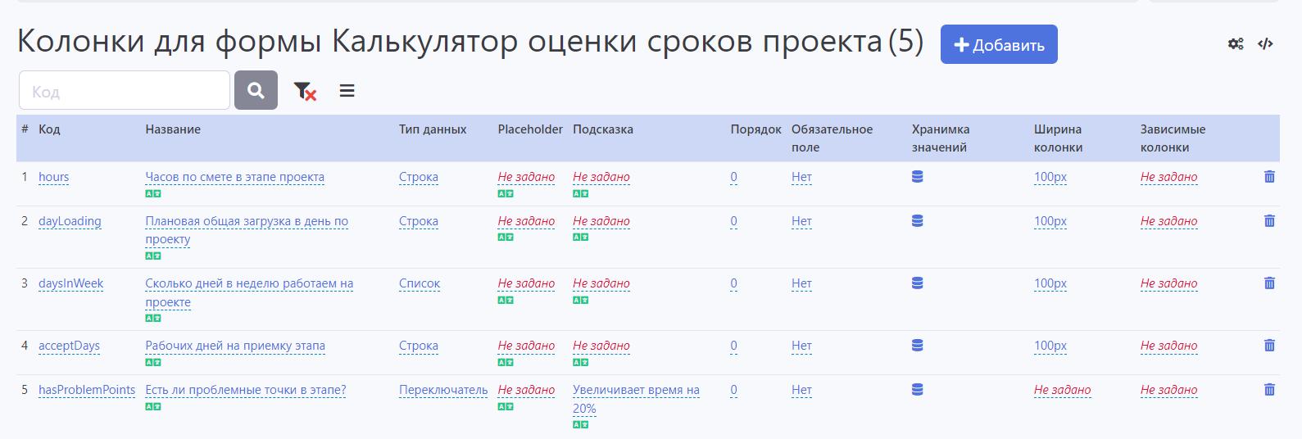This screenshot has width=1302, height=439.
Task: Change data type 'Список' for daysInWeek
Action: coord(420,283)
